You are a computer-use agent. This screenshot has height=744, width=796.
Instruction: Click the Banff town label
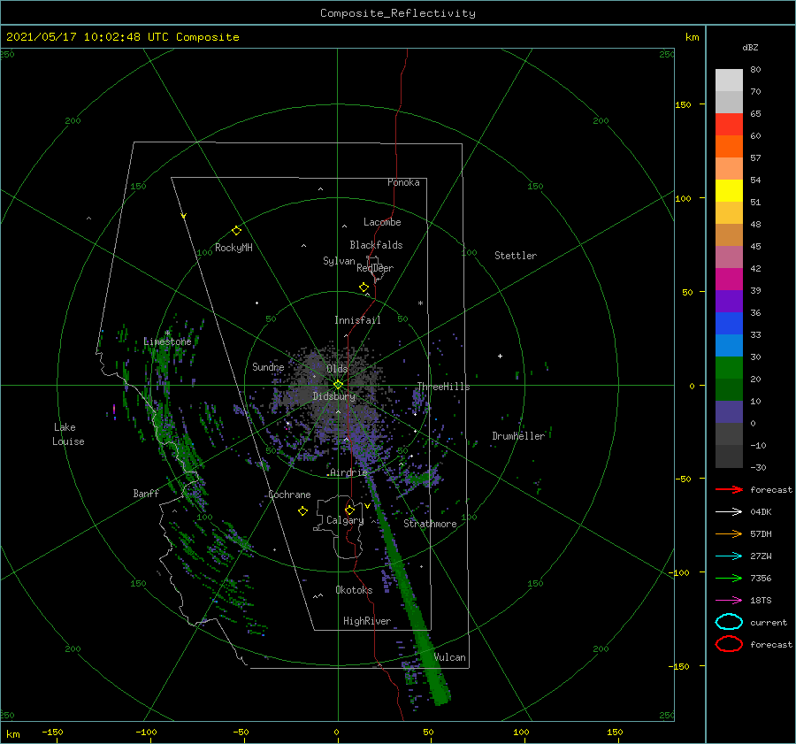coord(146,494)
